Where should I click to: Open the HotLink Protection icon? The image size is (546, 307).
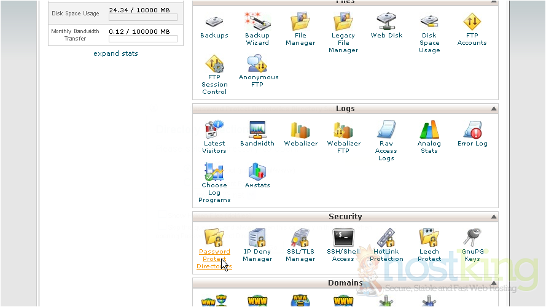click(x=386, y=238)
